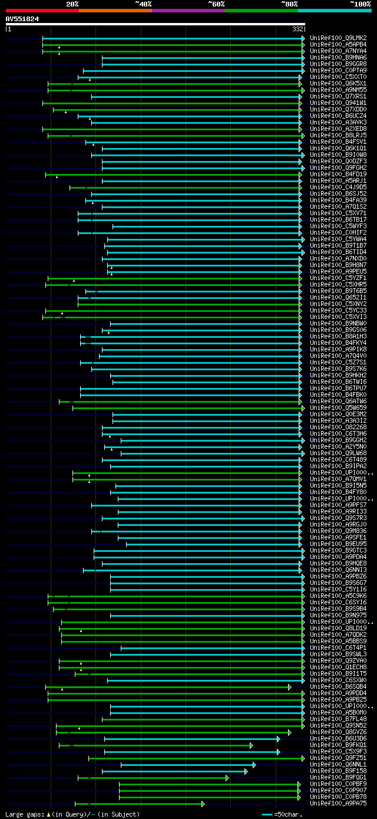
Task: Open the UniRef100_B9HNA6 hit label
Action: coord(338,57)
